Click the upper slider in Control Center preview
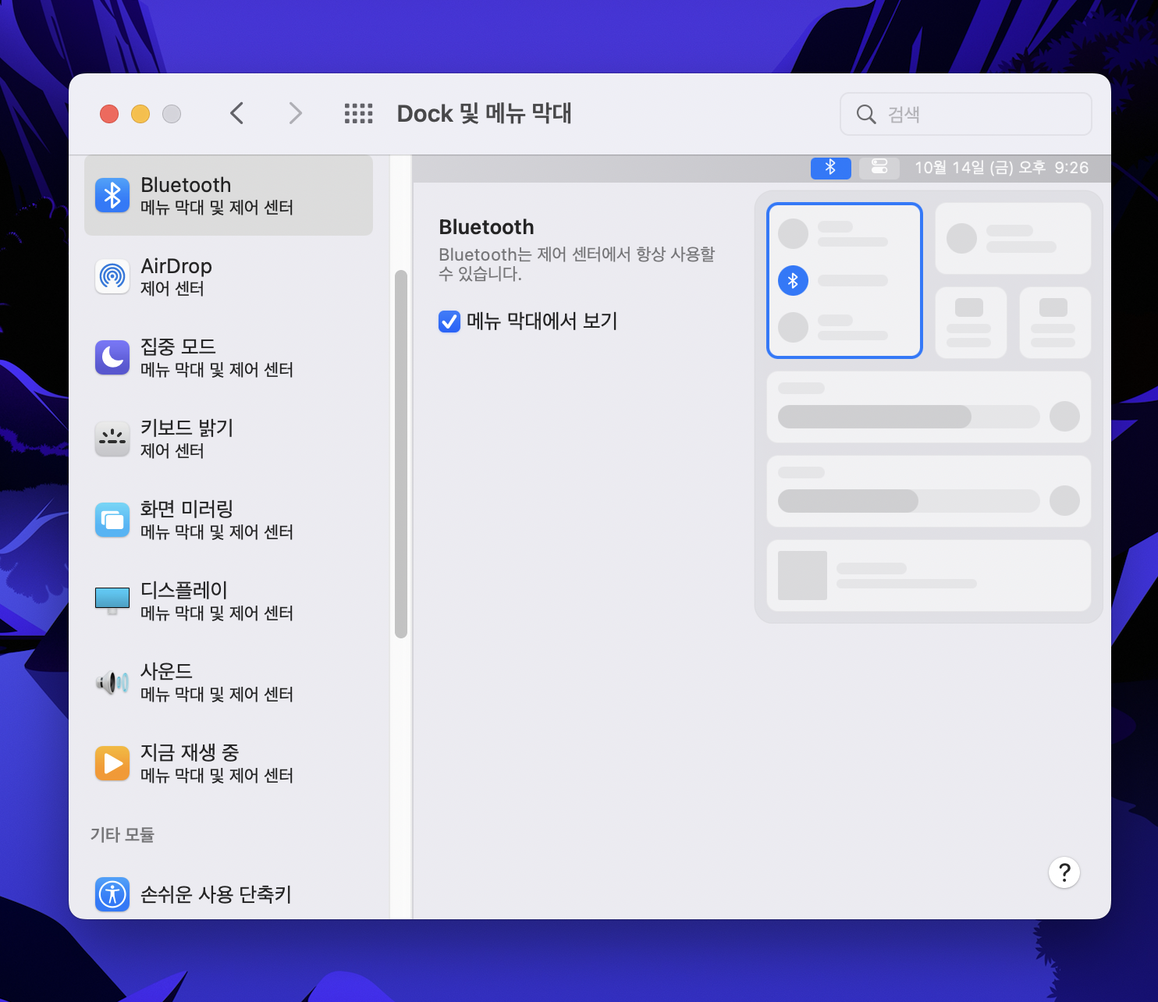Screen dimensions: 1158x1002 (x=909, y=417)
